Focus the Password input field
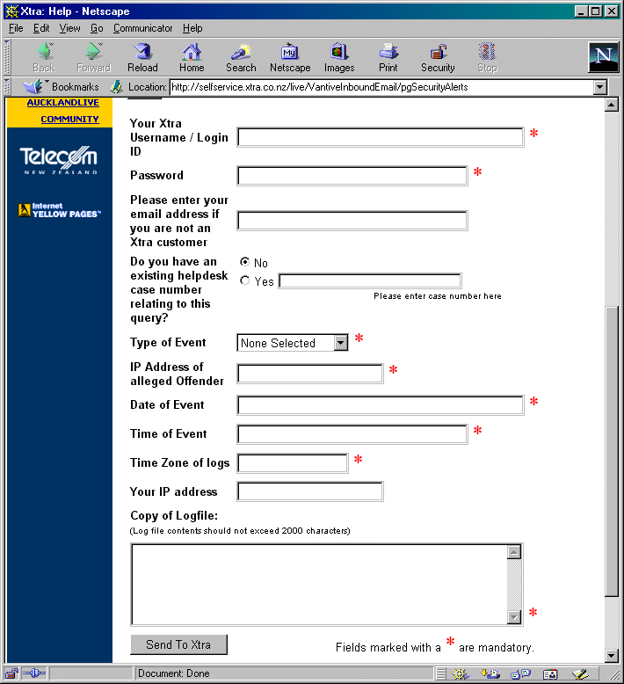624x684 pixels. click(x=352, y=176)
